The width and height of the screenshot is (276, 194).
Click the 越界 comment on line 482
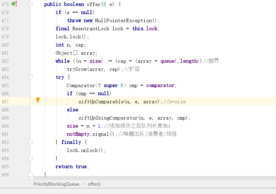pos(211,61)
